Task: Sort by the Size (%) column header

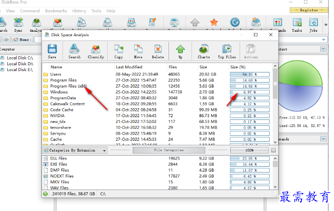Action: [x=238, y=67]
